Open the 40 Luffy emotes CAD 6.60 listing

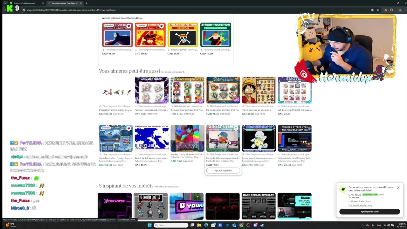click(259, 90)
